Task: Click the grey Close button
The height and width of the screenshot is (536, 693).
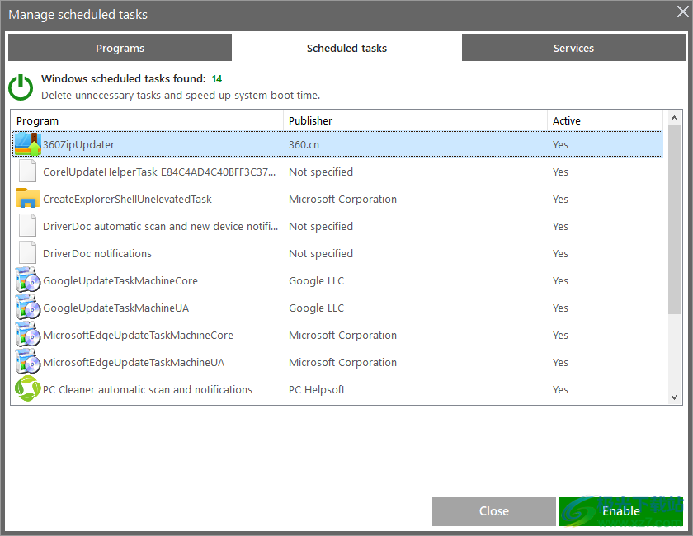Action: (493, 511)
